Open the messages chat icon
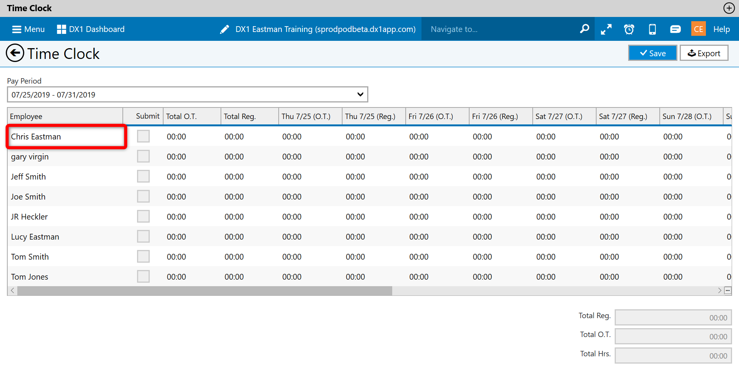Viewport: 739px width, 374px height. coord(675,29)
